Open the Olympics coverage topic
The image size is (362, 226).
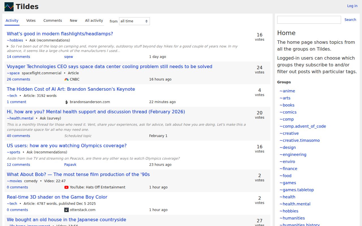(66, 145)
